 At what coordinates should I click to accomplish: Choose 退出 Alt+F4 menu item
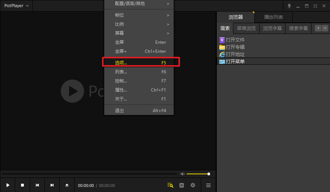click(x=139, y=110)
